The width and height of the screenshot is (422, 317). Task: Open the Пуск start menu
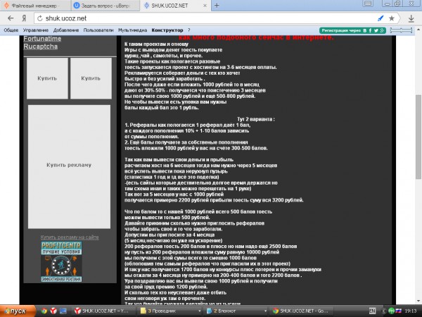[17, 311]
